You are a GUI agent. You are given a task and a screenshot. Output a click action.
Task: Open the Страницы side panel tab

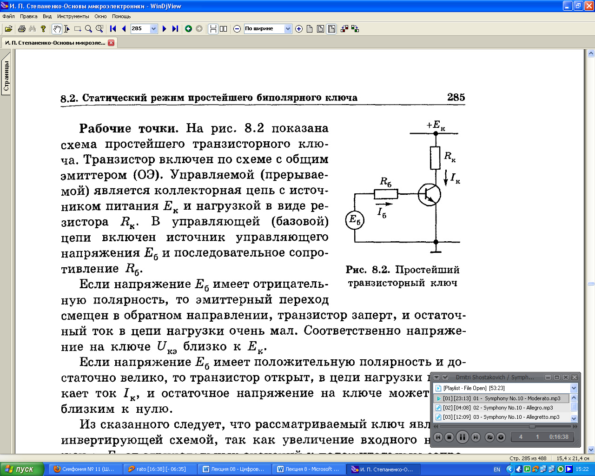point(6,75)
